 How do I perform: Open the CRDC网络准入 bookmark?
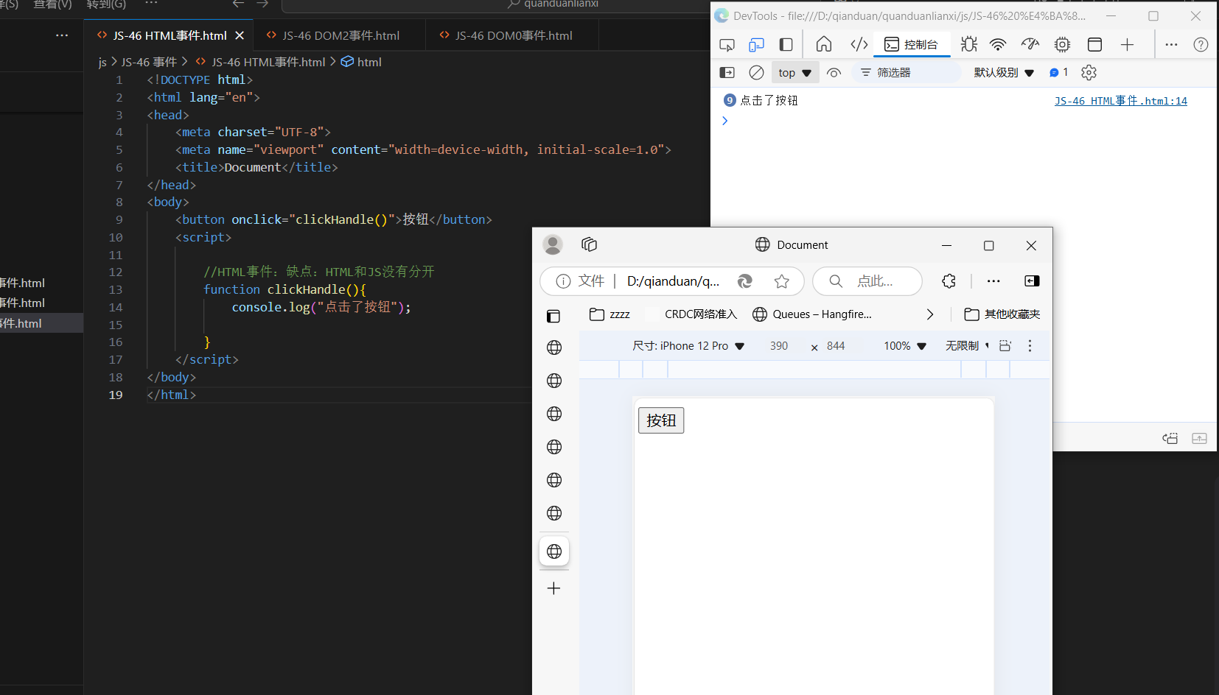tap(691, 314)
